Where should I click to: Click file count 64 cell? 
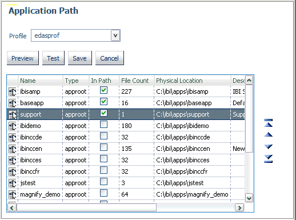click(137, 194)
